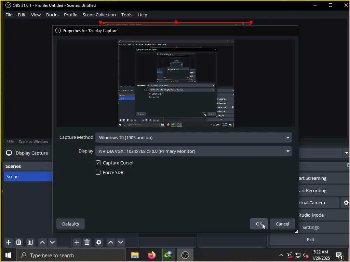Screen dimensions: 350x262
Task: Click Scale to Window label in preview
Action: 33,142
